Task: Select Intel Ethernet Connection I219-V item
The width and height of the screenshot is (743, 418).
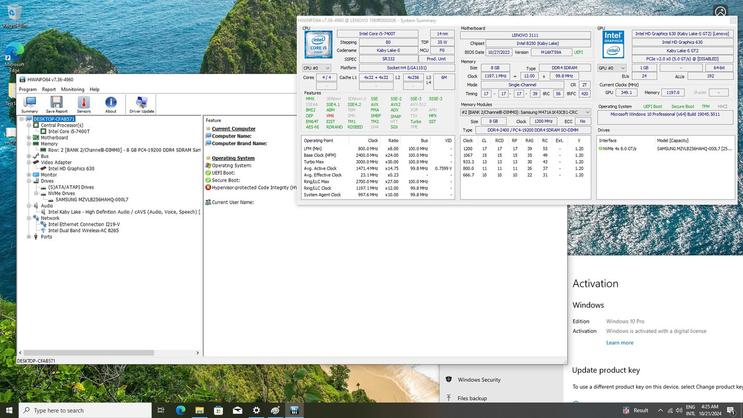Action: tap(84, 224)
